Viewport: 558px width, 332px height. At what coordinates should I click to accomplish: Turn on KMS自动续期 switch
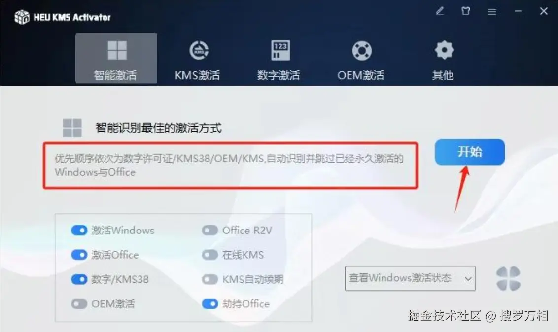pos(209,279)
